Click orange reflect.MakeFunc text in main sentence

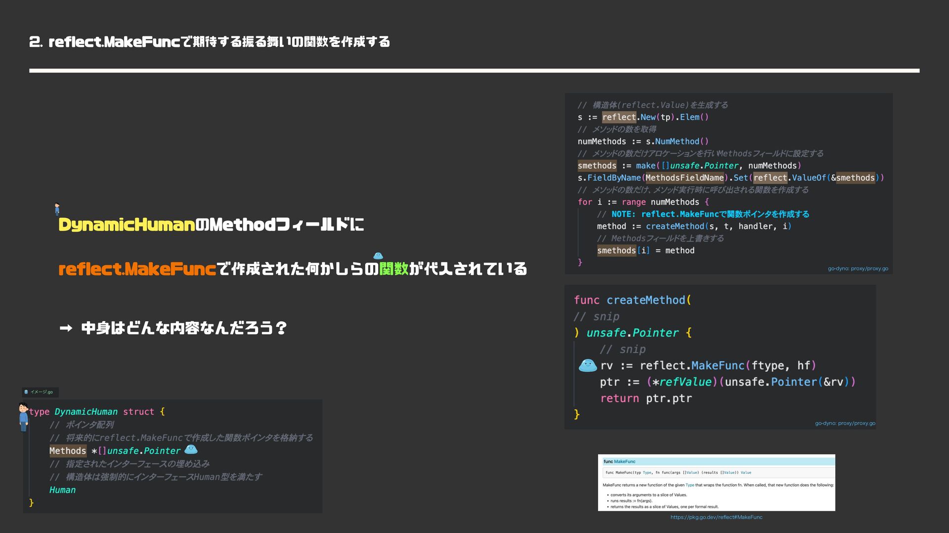pyautogui.click(x=137, y=269)
